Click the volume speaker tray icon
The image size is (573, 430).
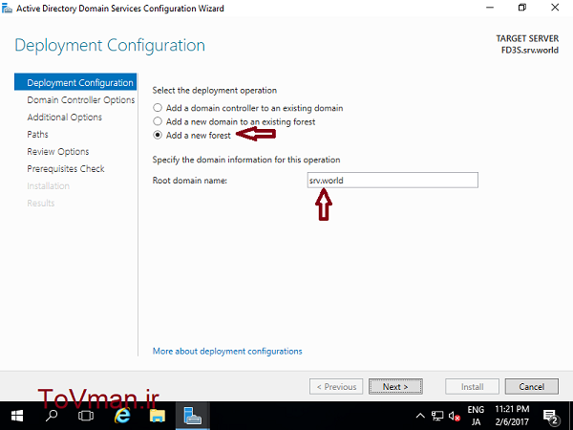pyautogui.click(x=454, y=418)
